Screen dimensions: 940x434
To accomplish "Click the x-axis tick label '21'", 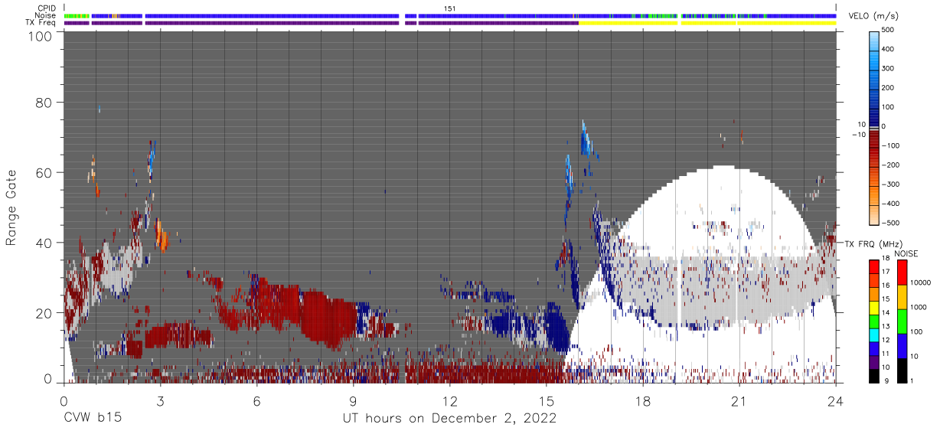I will click(739, 400).
